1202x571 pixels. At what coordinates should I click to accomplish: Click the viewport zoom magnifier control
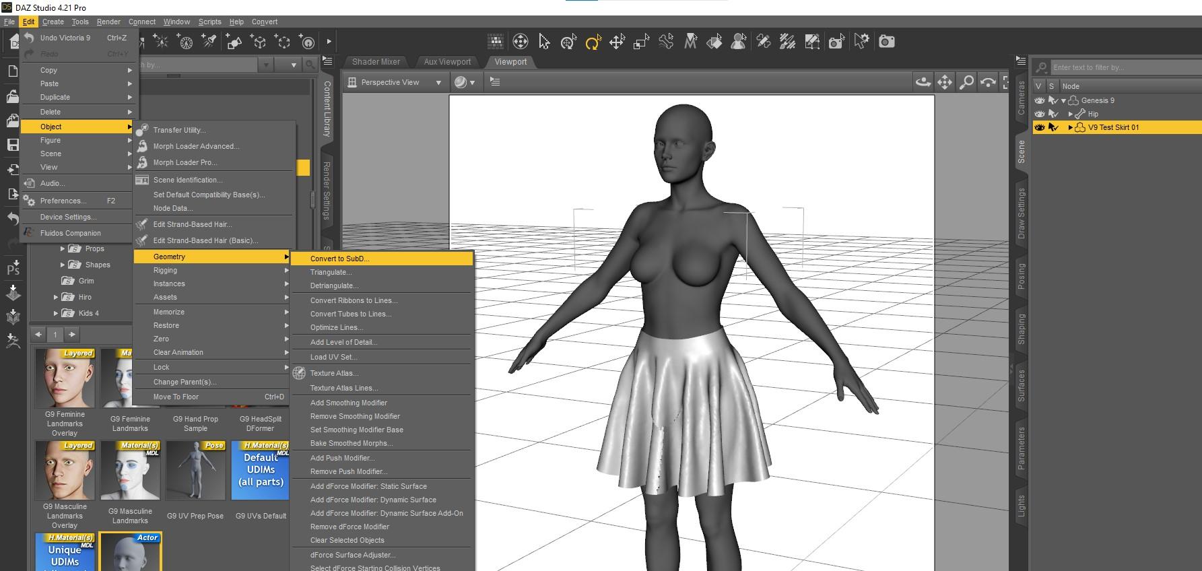966,82
